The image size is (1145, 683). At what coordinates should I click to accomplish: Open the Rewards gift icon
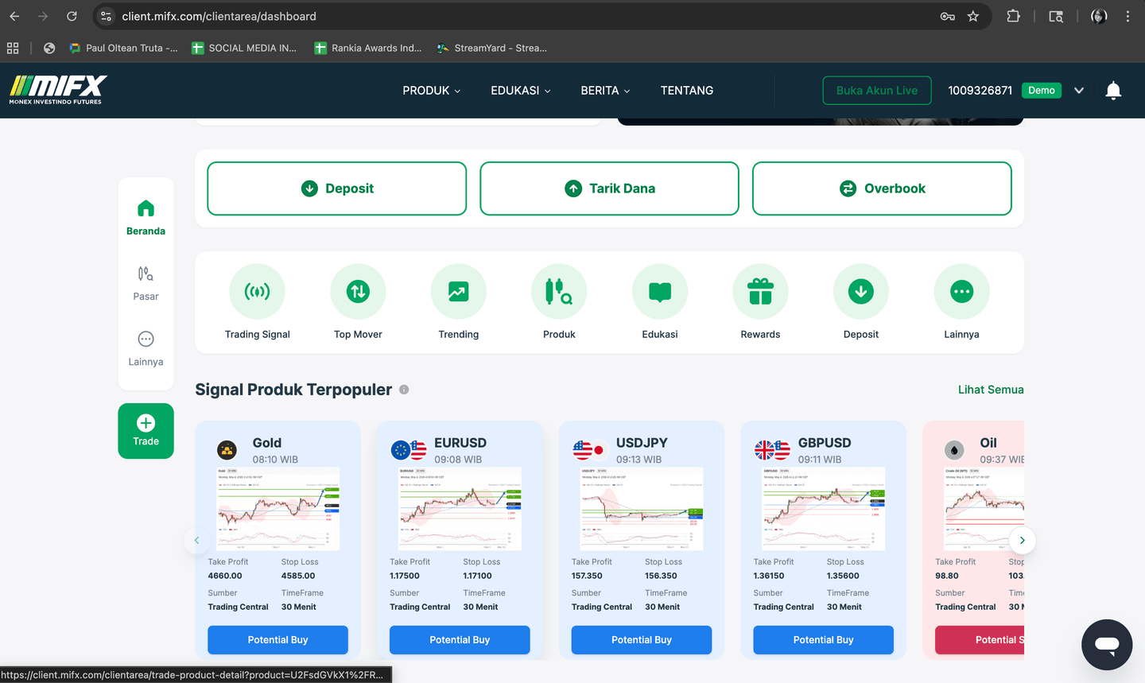[760, 292]
